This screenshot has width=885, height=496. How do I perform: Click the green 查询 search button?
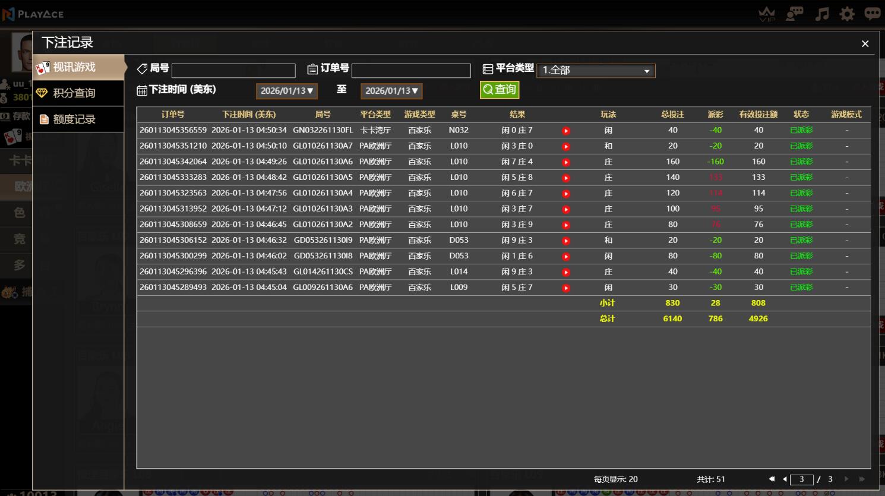(x=500, y=90)
